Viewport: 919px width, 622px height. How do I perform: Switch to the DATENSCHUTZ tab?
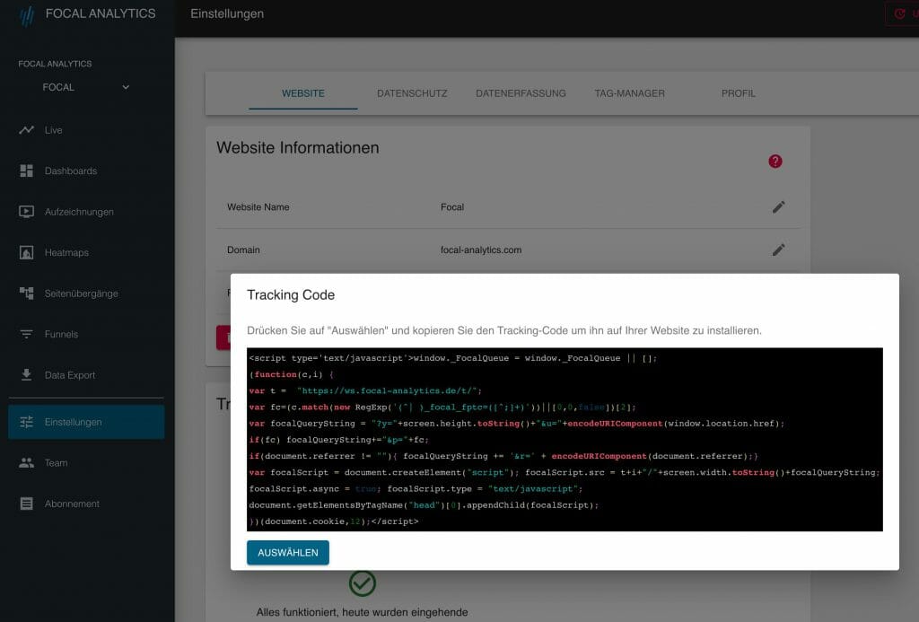412,93
